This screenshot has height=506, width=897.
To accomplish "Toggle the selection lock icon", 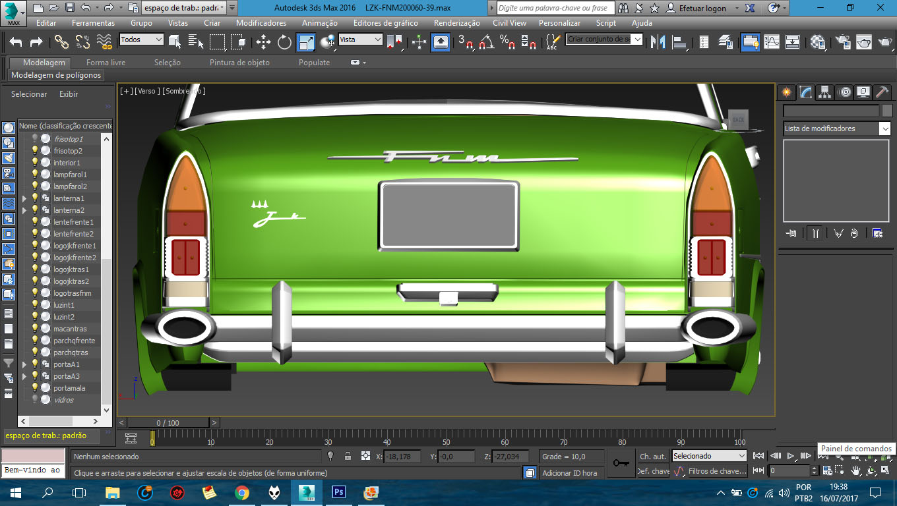I will (x=348, y=456).
